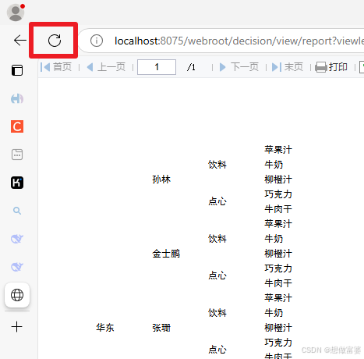The height and width of the screenshot is (359, 364).
Task: Click 巧克力 in 孙林's rows
Action: tap(278, 194)
